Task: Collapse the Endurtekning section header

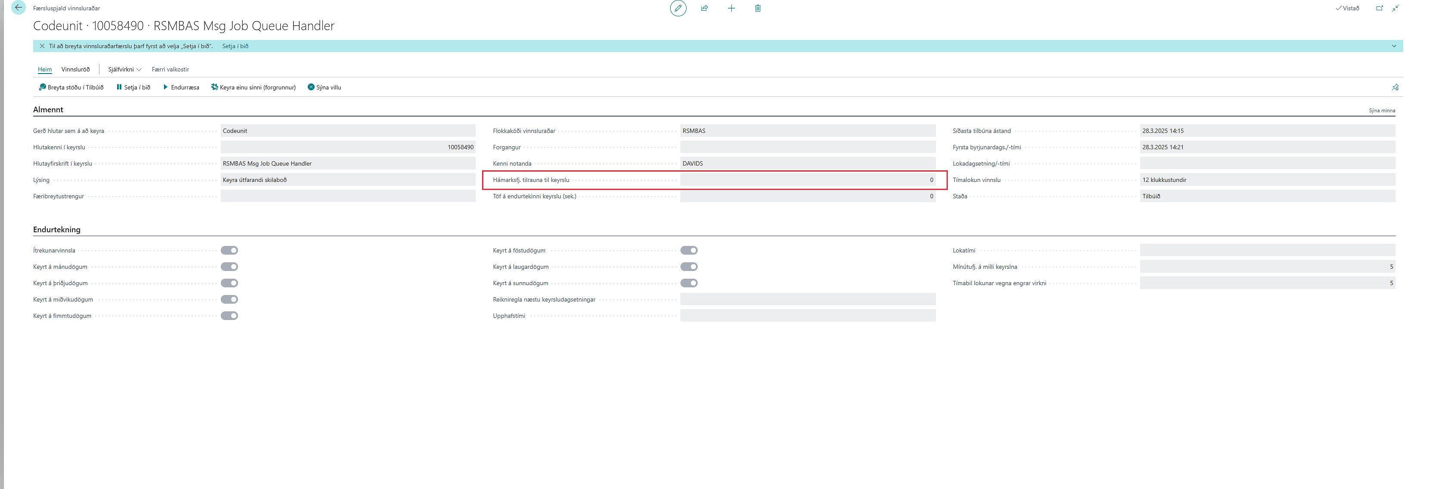Action: click(57, 230)
